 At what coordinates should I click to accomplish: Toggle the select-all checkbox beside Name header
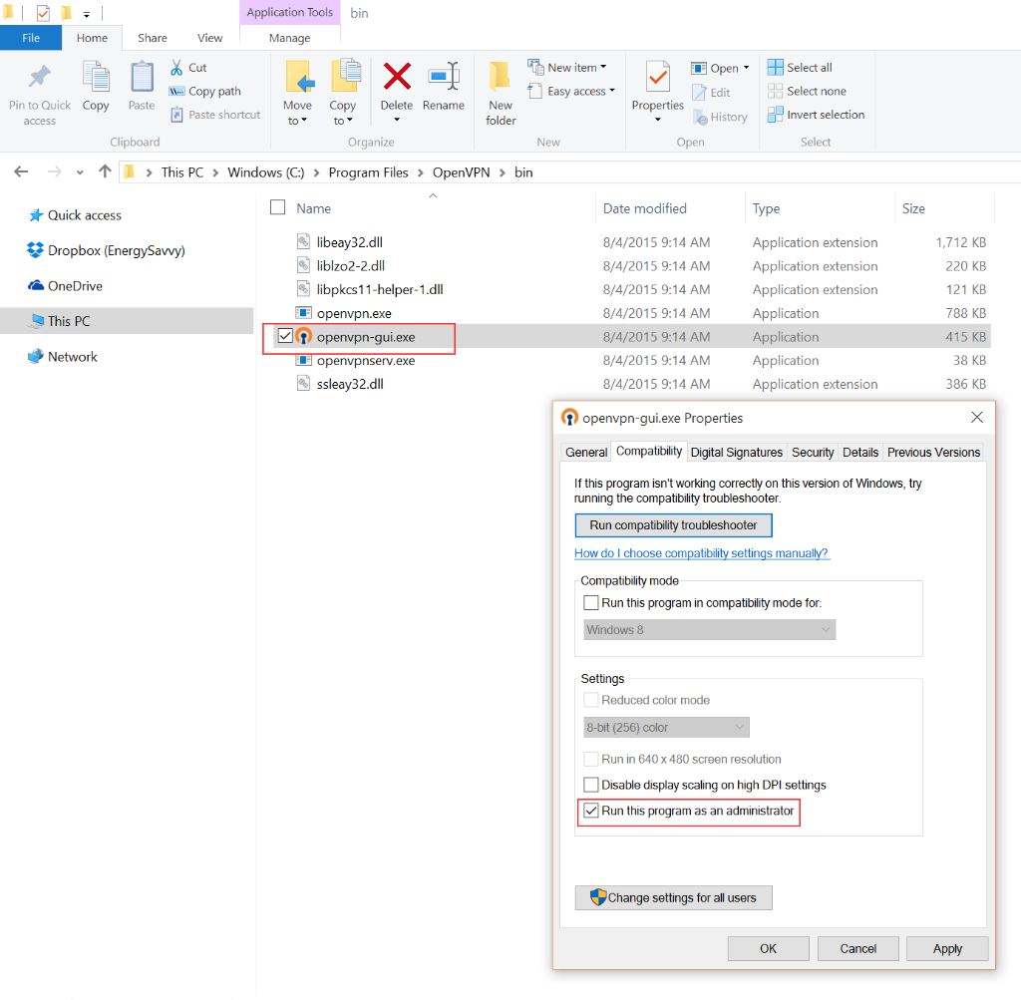(x=278, y=207)
